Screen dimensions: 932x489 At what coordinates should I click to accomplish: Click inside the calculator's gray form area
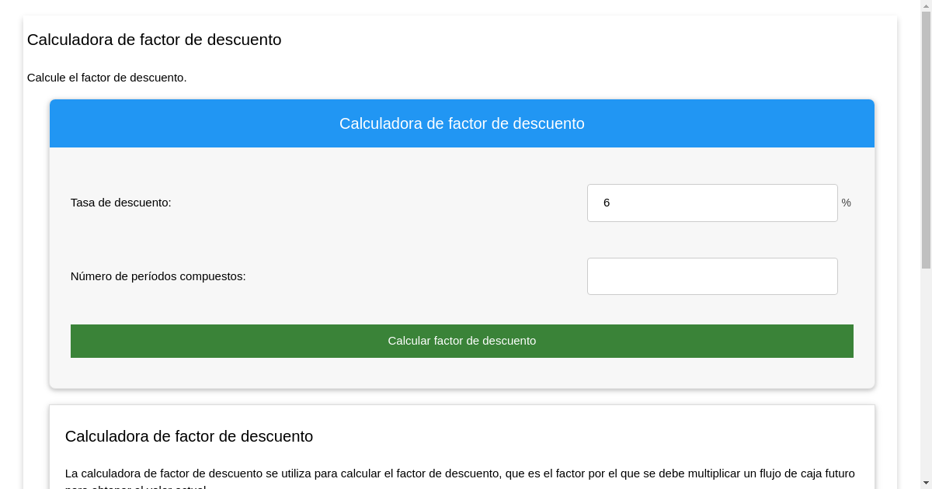pos(311,241)
